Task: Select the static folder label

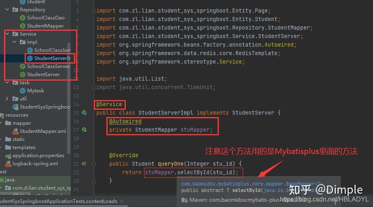Action: coord(18,139)
